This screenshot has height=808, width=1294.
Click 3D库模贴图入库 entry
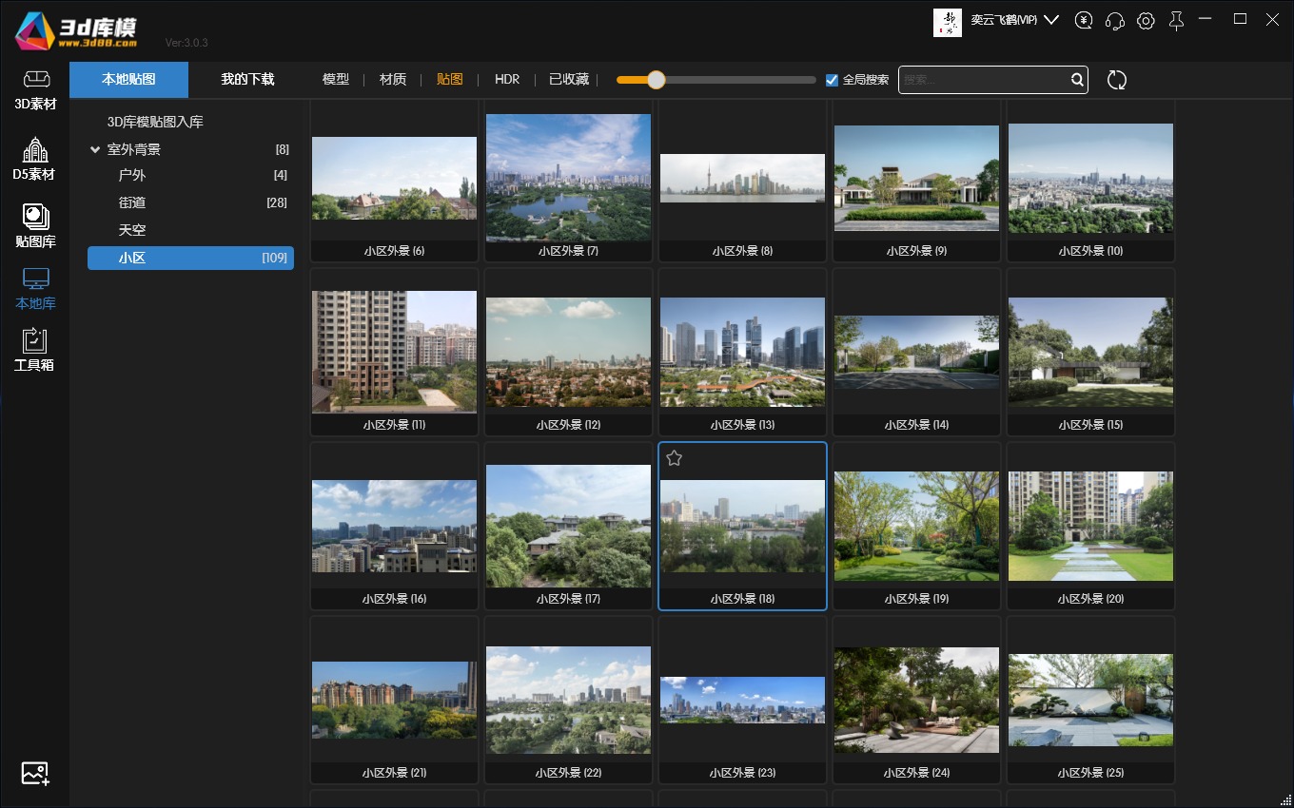pos(155,122)
